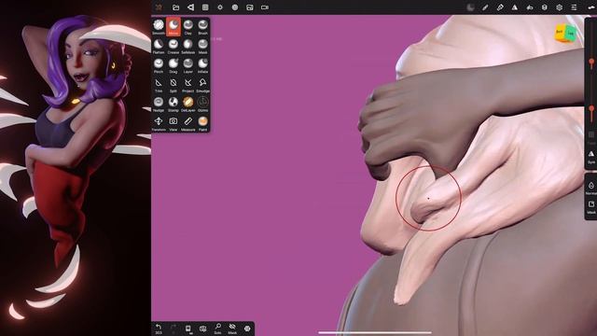Open the Painting brush settings
The width and height of the screenshot is (597, 336).
(500, 7)
